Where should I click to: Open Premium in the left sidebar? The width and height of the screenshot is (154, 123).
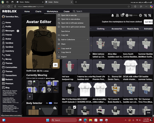[x=8, y=84]
